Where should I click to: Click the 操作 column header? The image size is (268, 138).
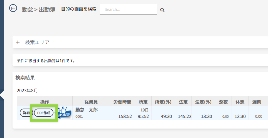pos(45,102)
